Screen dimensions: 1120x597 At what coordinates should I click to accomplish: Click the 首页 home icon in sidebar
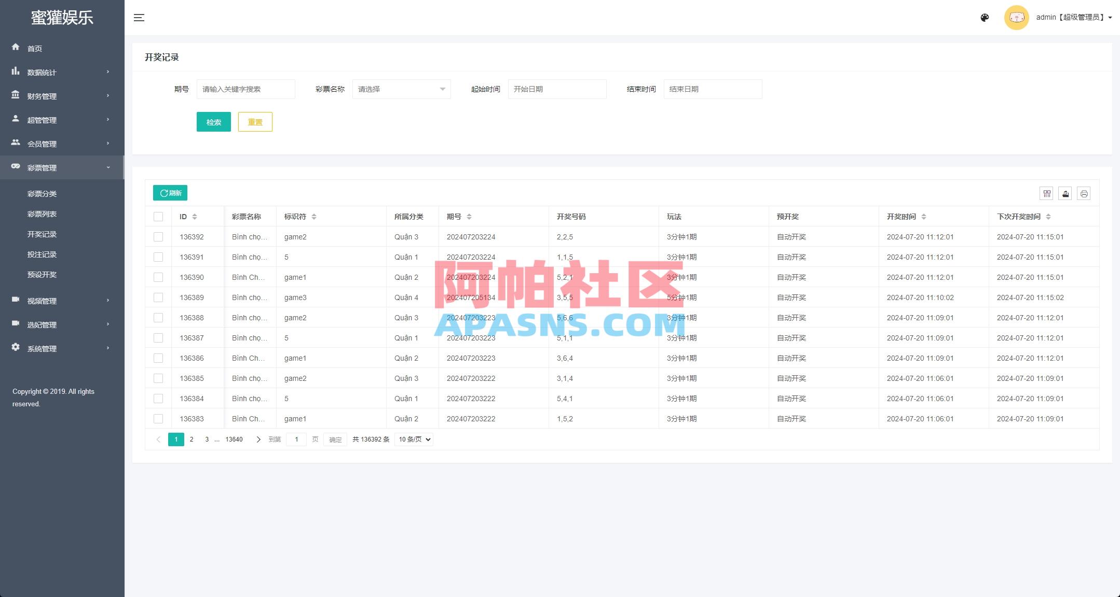click(16, 48)
